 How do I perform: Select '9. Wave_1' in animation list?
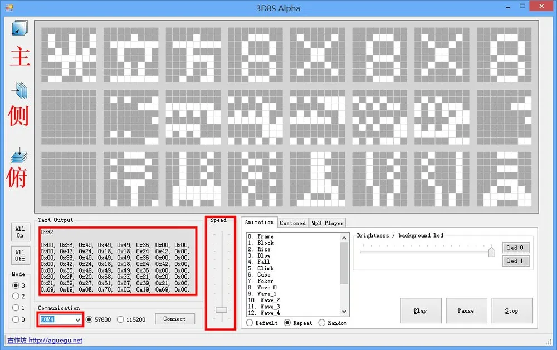coord(262,294)
